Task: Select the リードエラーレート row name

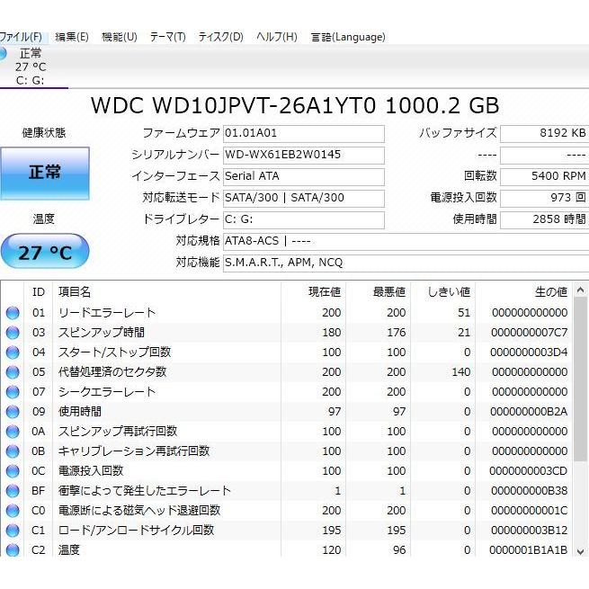Action: pos(107,313)
